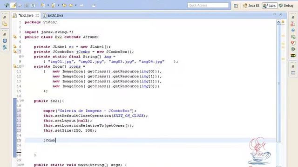The height and width of the screenshot is (167, 298).
Task: Collapse the fold at line 8
Action: (23, 56)
